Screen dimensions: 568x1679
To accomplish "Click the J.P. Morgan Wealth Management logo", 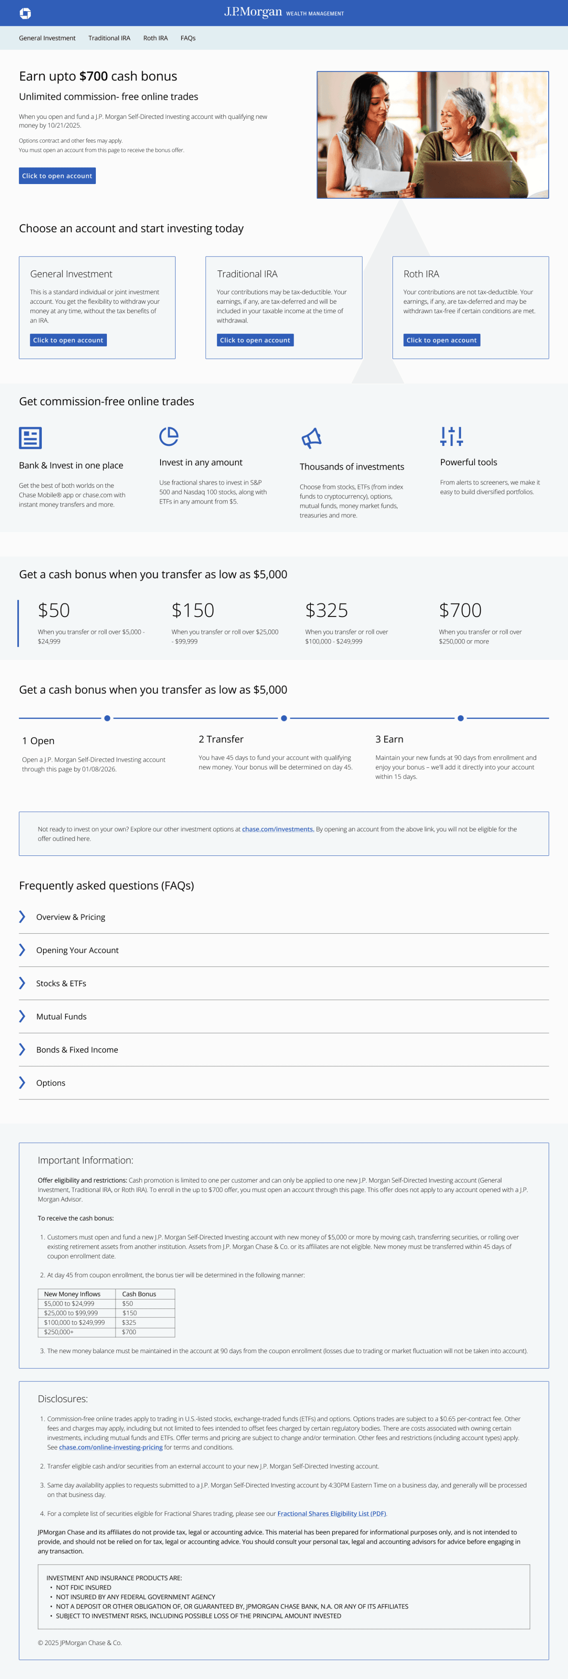I will (284, 12).
